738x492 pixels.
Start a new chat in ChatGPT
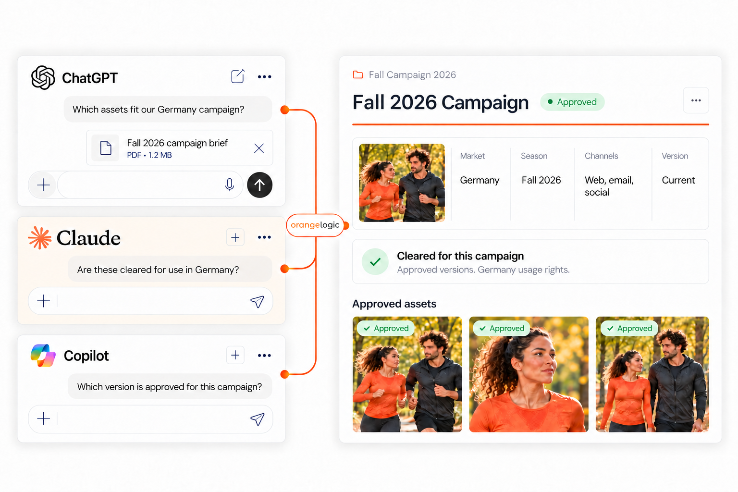point(238,76)
